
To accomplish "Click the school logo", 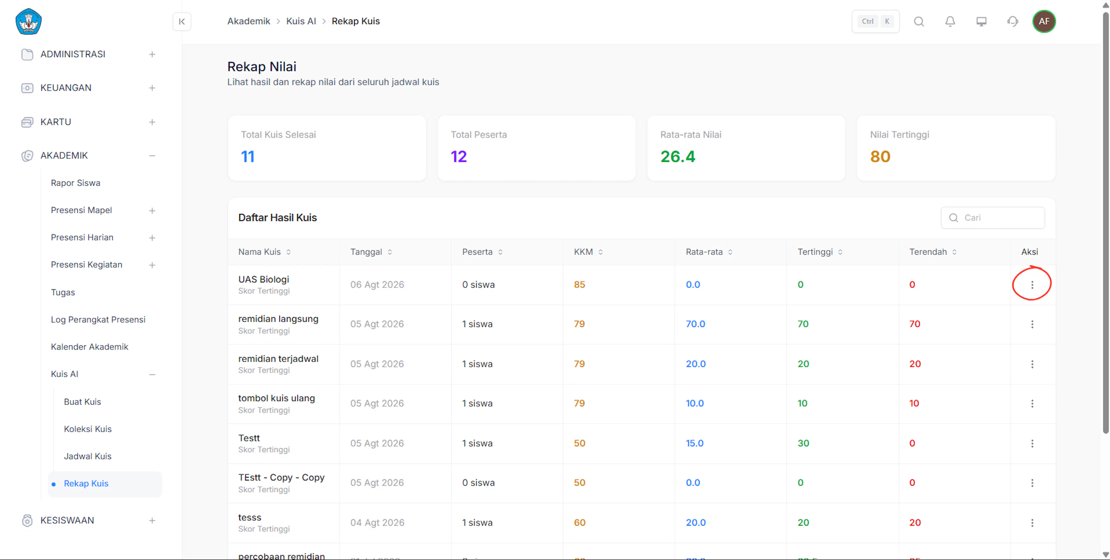I will [x=28, y=22].
